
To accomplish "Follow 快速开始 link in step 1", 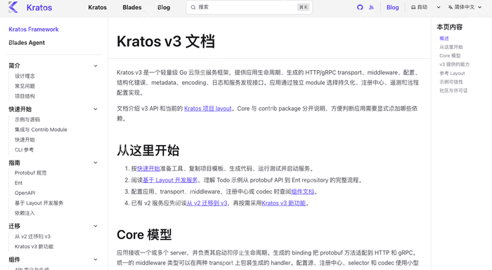I will (x=148, y=168).
